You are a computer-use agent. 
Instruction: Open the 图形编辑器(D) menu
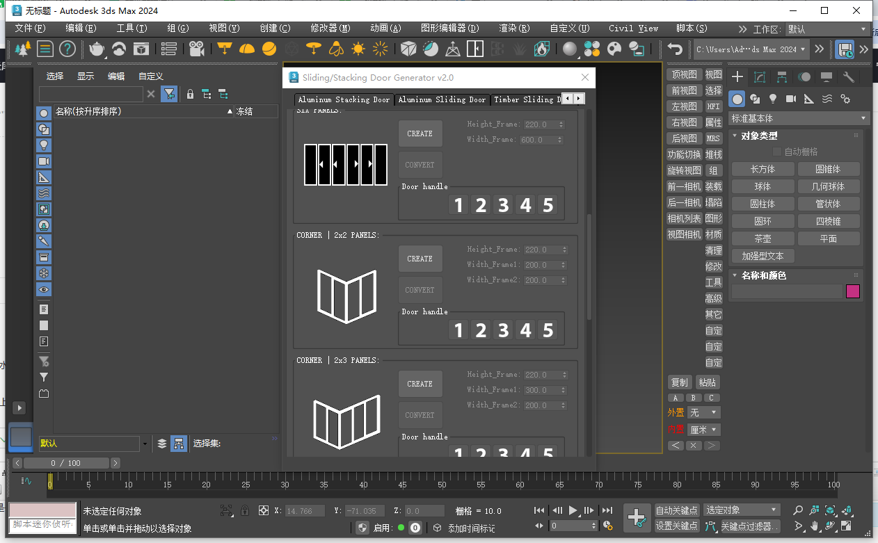[x=450, y=29]
